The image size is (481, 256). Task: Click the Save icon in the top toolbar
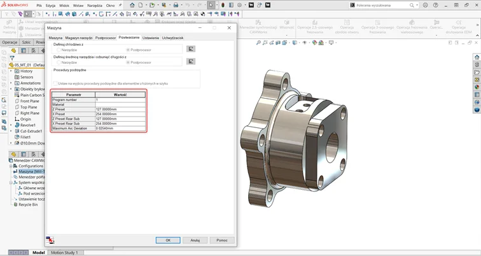[x=164, y=5]
